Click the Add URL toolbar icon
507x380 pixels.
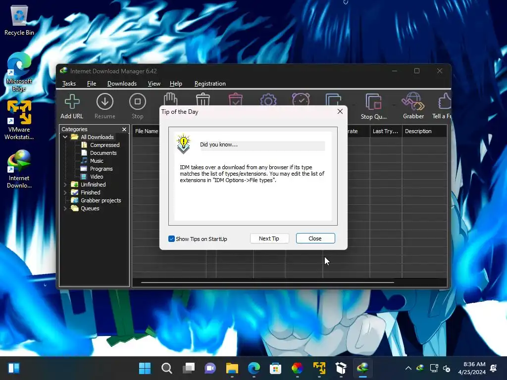(72, 102)
